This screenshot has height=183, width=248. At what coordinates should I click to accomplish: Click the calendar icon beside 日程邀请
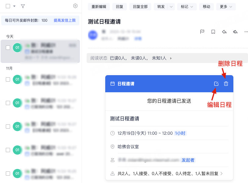click(x=113, y=84)
